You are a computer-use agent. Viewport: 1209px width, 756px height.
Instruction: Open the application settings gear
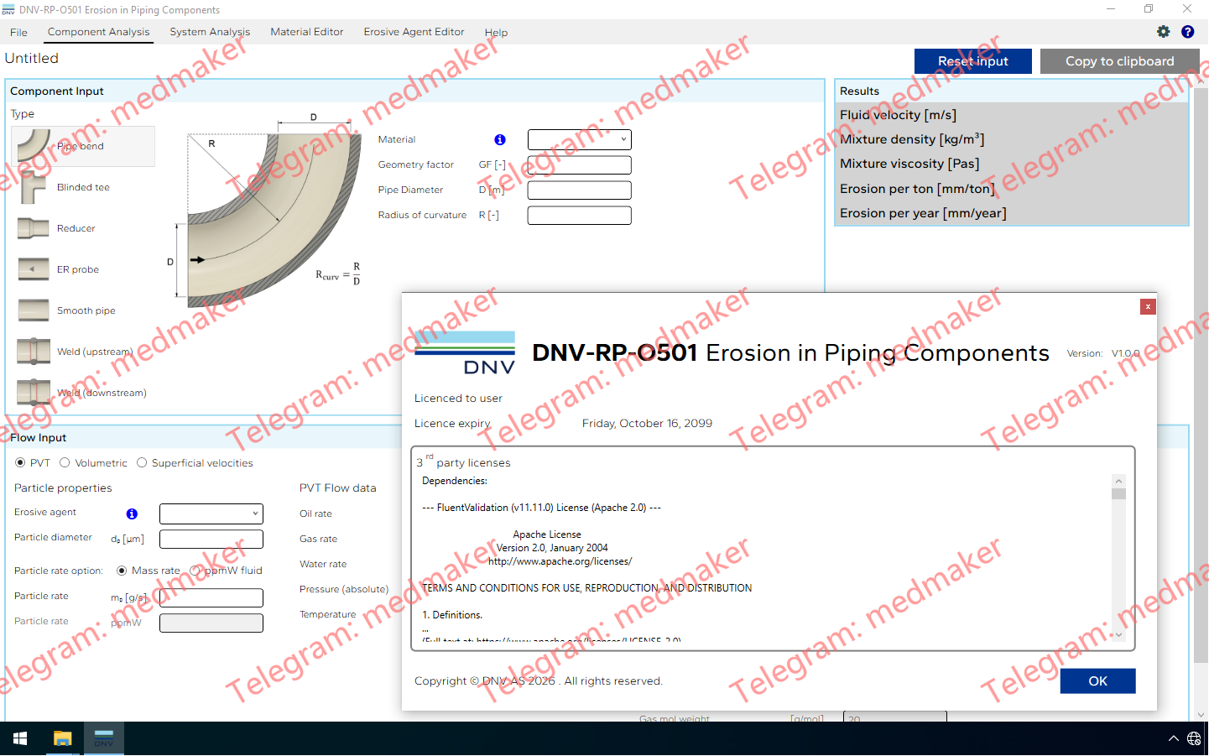pos(1164,31)
